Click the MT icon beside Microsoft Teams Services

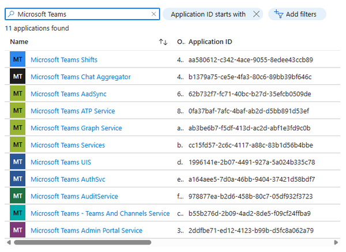pos(18,145)
